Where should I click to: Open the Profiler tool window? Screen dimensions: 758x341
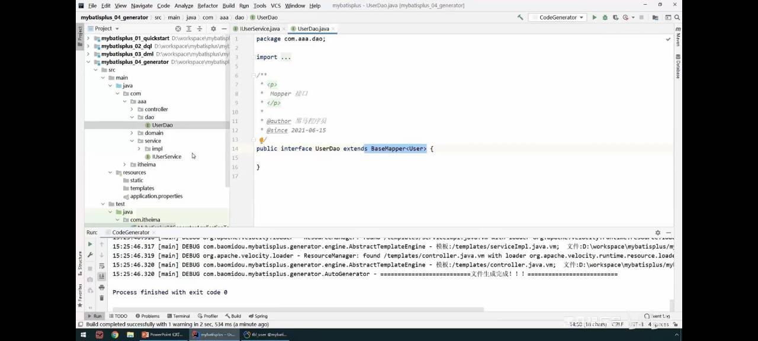[207, 316]
